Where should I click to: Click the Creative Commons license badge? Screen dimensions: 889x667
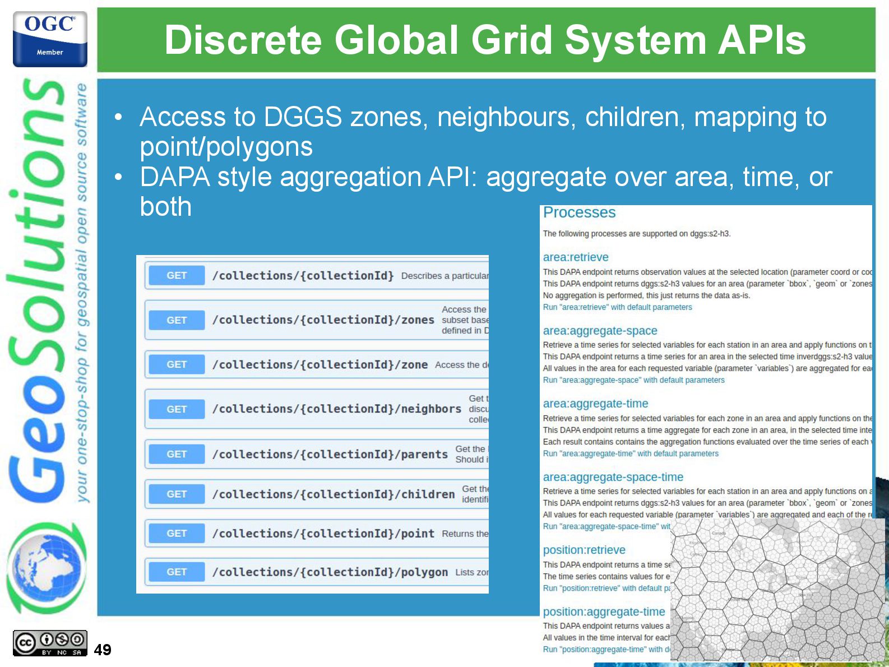[50, 643]
